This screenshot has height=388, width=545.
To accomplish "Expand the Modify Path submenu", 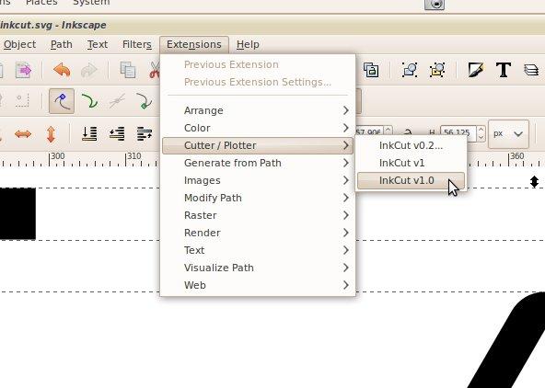I will (x=258, y=198).
